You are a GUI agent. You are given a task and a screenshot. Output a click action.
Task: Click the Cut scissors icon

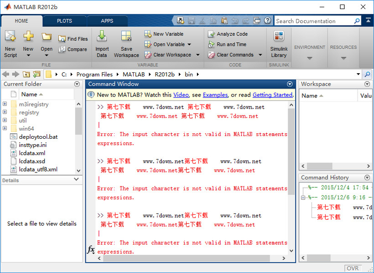click(x=202, y=21)
